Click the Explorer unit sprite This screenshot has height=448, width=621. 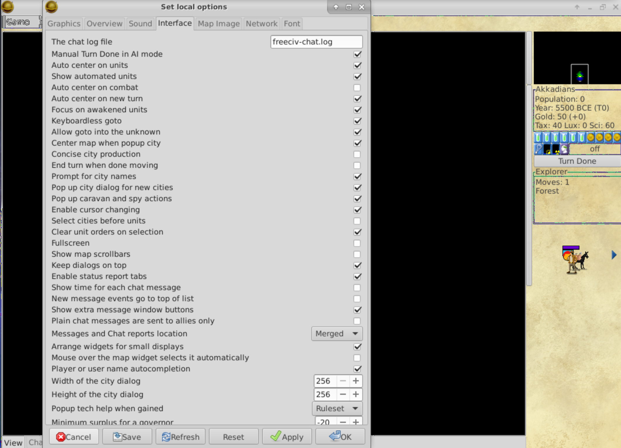(x=575, y=260)
